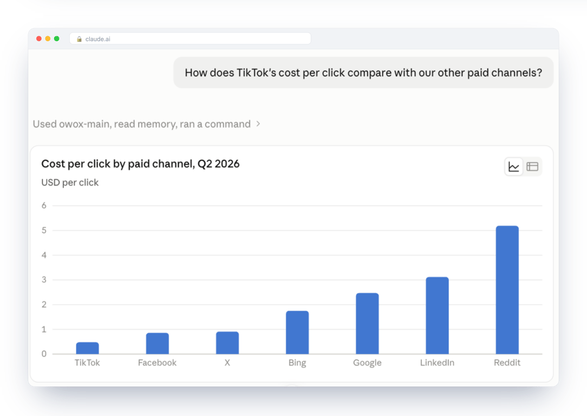This screenshot has width=587, height=416.
Task: Click the red close window button
Action: click(39, 38)
